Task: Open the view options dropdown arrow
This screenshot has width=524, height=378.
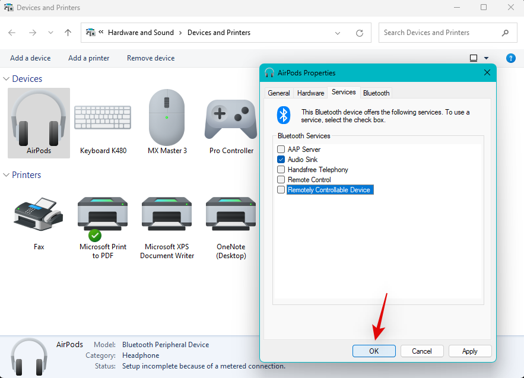Action: (486, 58)
